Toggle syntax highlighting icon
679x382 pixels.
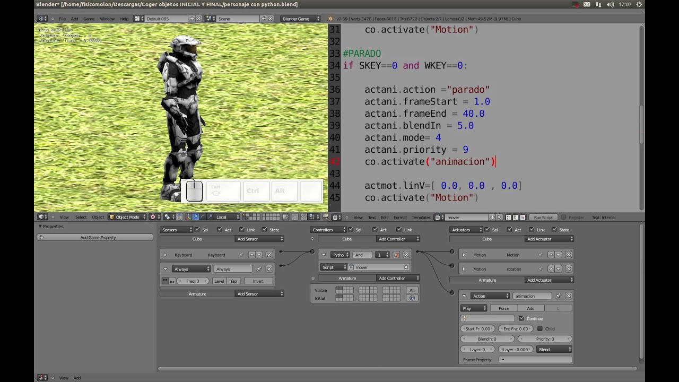(x=523, y=217)
